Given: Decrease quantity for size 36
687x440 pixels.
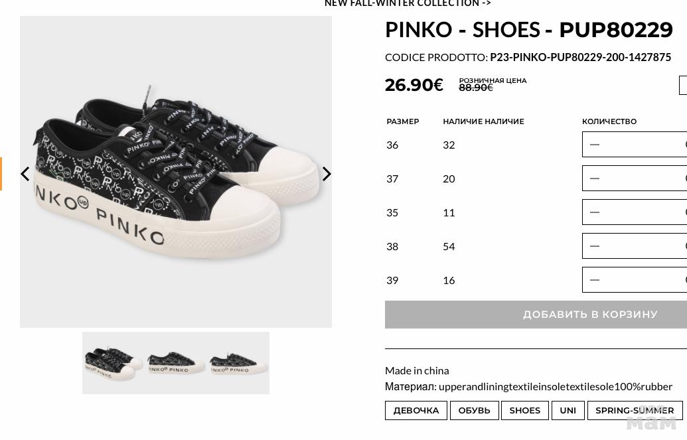Looking at the screenshot, I should pyautogui.click(x=595, y=145).
